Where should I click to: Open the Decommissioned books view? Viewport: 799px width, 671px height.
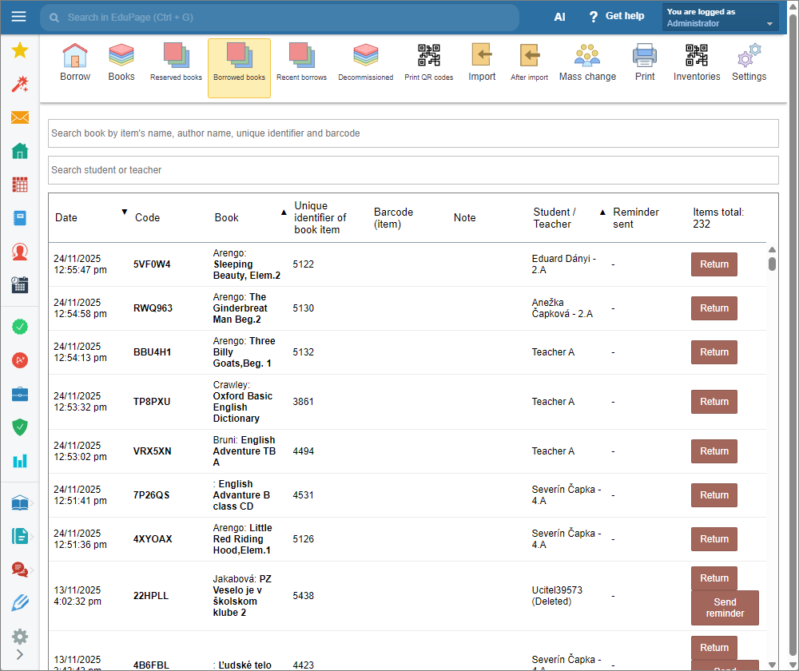pos(365,63)
